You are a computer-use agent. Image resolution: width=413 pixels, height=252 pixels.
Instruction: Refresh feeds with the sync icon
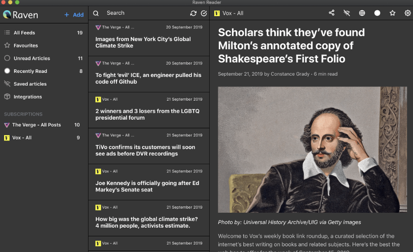tap(193, 13)
